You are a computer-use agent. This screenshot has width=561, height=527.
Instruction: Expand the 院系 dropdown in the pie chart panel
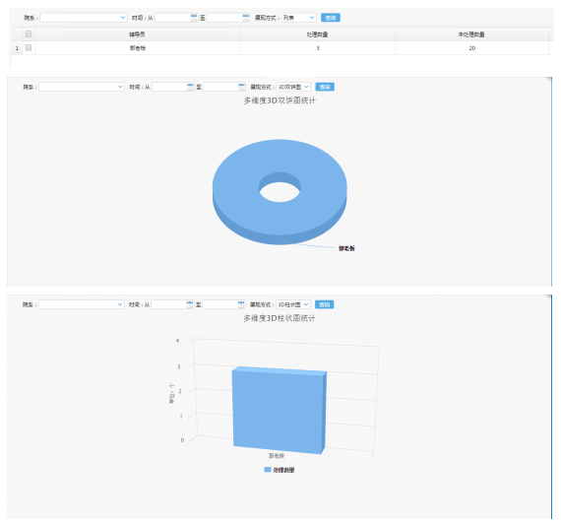pos(82,87)
